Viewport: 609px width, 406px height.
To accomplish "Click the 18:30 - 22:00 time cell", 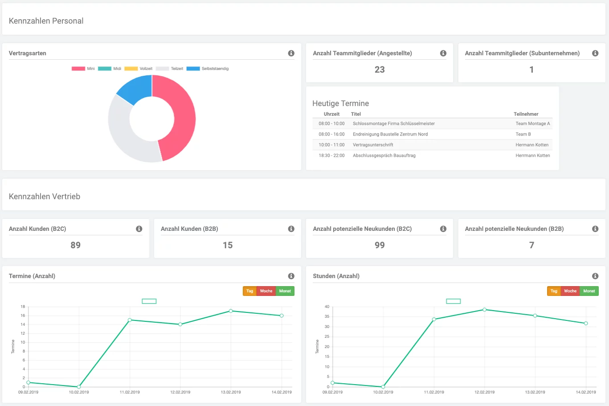I will (331, 156).
